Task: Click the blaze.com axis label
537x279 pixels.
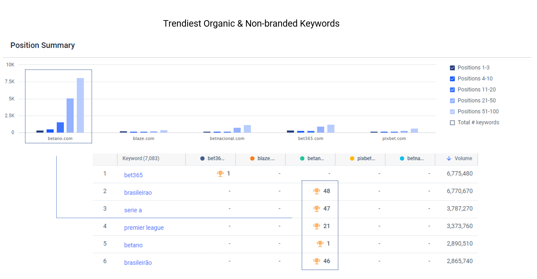Action: (144, 139)
